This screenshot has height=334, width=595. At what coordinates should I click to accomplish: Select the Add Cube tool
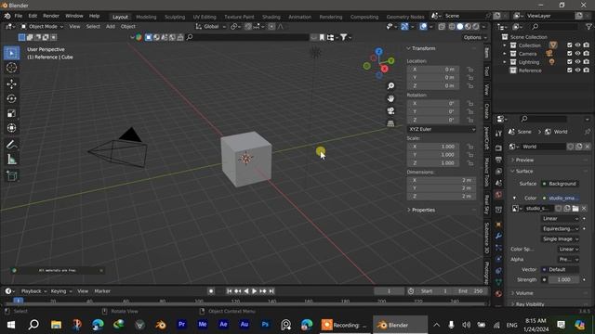pos(11,176)
